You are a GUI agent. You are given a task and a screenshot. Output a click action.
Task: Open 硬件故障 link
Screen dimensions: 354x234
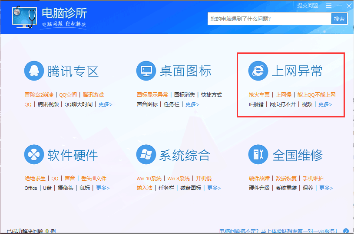259,179
